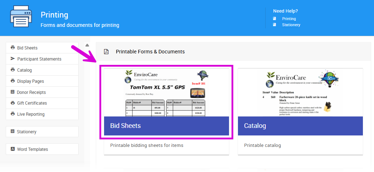Click the icon beside Word Templates

click(x=13, y=149)
